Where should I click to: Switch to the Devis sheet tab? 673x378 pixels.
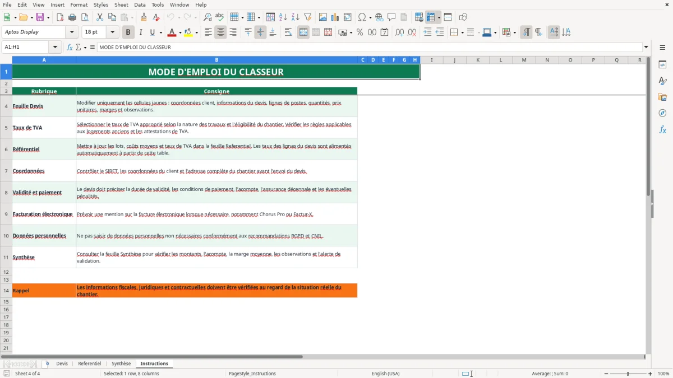pos(62,363)
